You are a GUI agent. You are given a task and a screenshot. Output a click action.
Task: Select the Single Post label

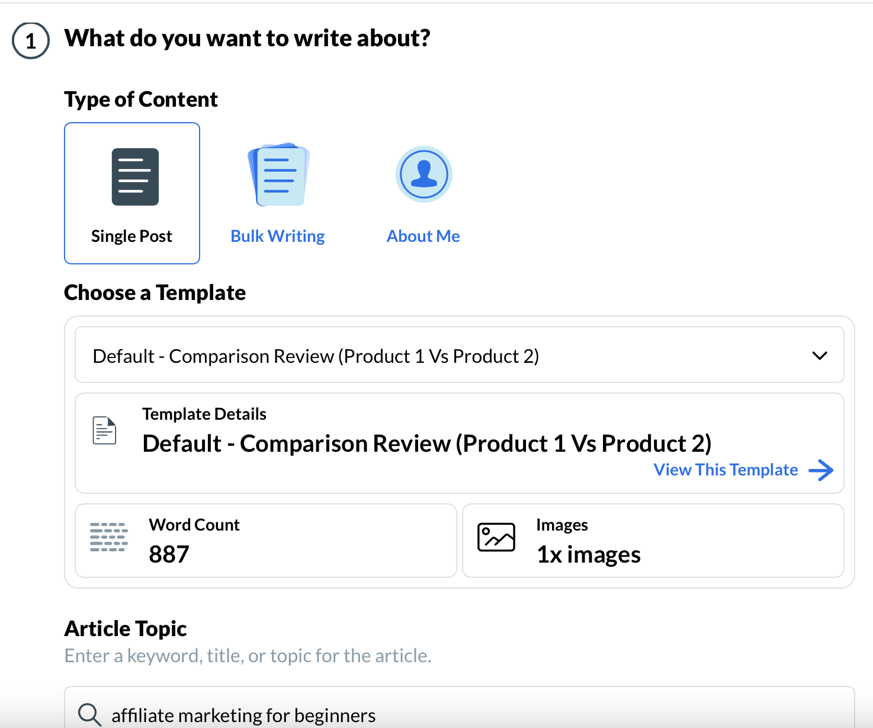coord(131,236)
